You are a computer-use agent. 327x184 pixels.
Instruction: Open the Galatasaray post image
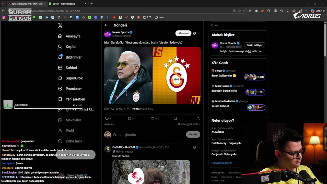pyautogui.click(x=152, y=75)
